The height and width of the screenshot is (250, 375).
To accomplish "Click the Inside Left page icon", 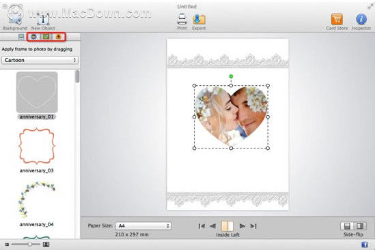I will pyautogui.click(x=227, y=226).
